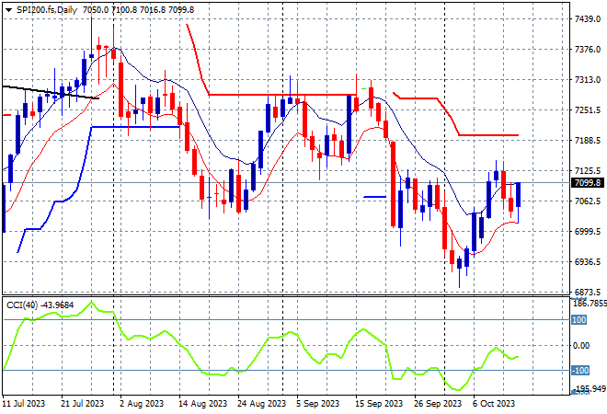Click the 6873.5 price axis label

(588, 292)
